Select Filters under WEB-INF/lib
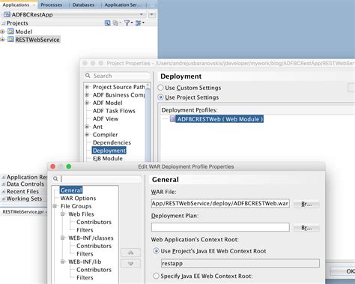This screenshot has height=284, width=355. (x=85, y=277)
